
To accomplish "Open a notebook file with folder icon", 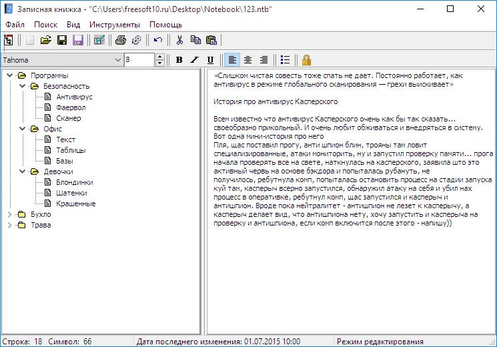I will point(46,40).
